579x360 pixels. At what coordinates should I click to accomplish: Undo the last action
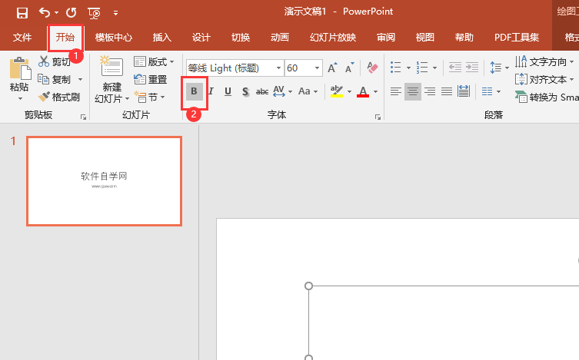[x=45, y=13]
